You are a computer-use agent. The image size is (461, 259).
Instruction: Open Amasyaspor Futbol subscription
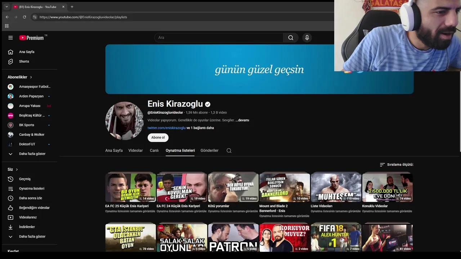click(x=30, y=87)
